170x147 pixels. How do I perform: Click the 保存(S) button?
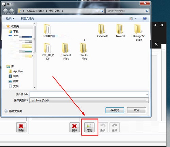pos(115,110)
